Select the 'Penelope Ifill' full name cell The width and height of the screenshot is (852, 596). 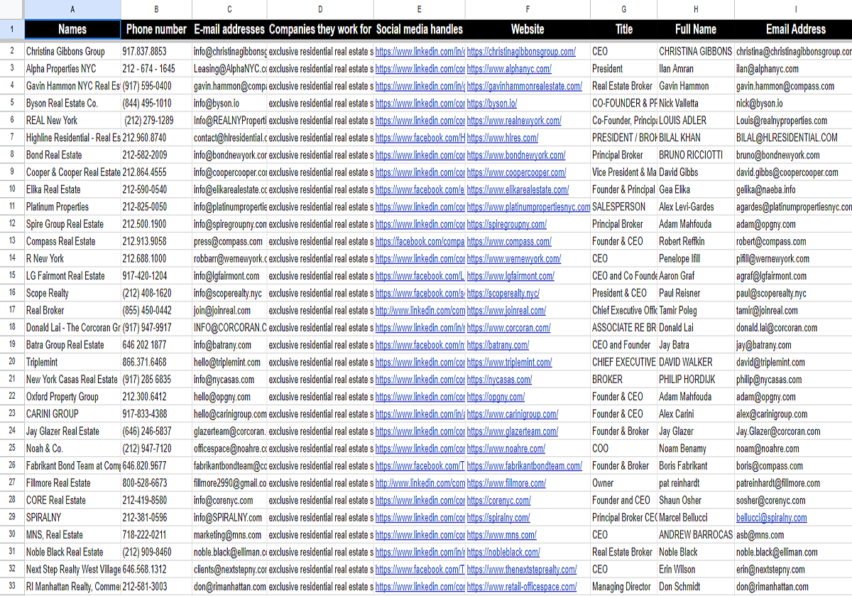[696, 259]
